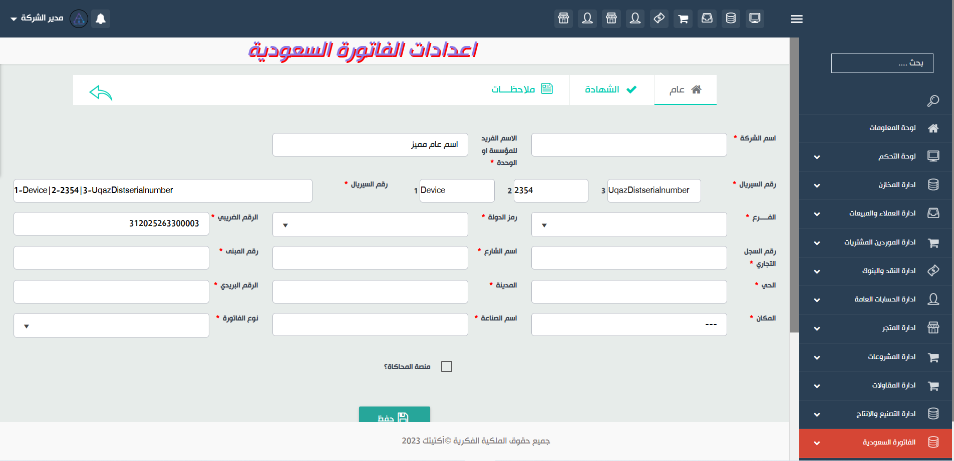This screenshot has height=461, width=954.
Task: Open ادارة المشروعات menu item
Action: (x=876, y=357)
